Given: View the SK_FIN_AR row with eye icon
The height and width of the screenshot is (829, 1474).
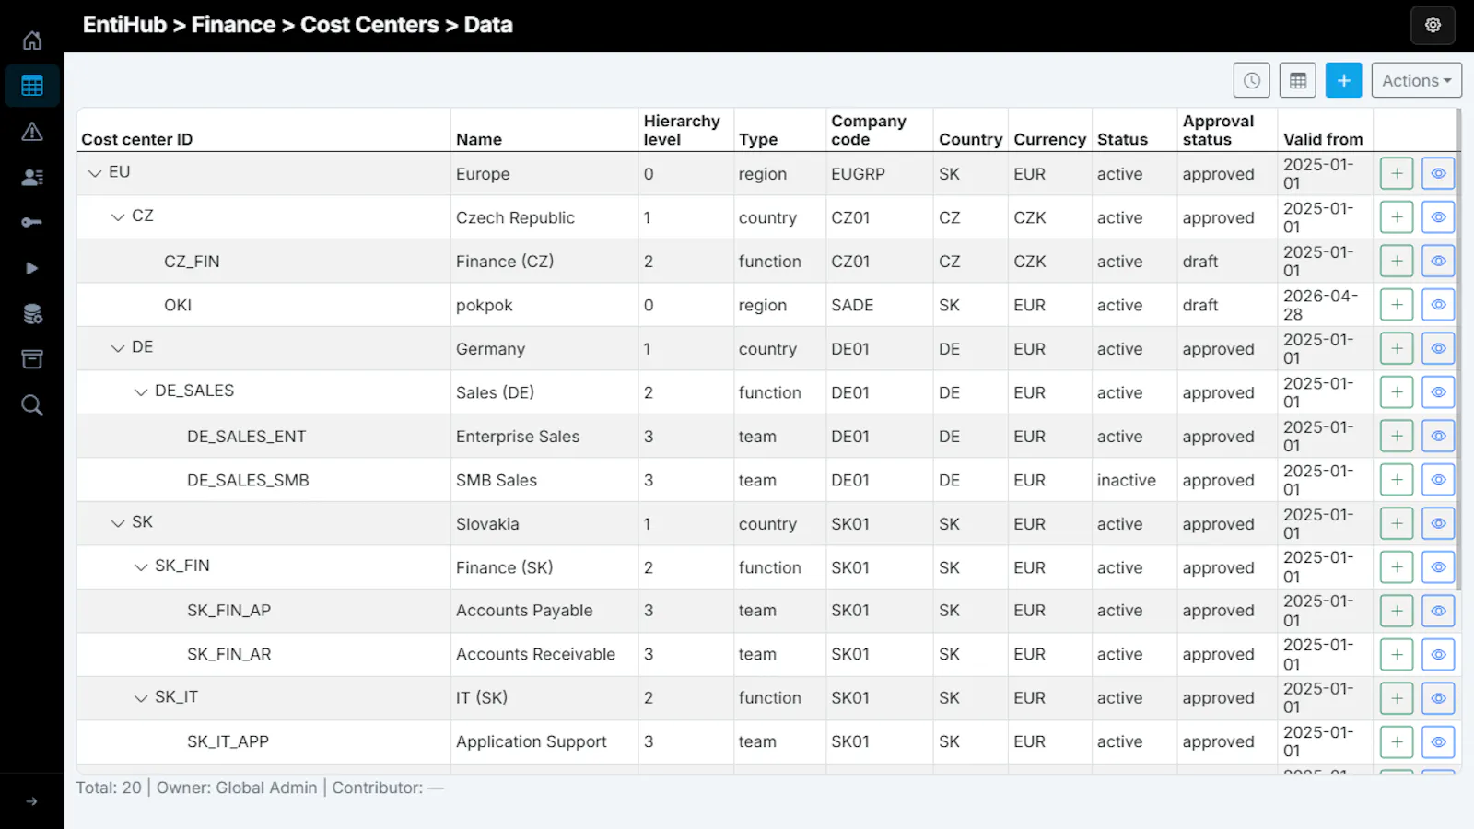Looking at the screenshot, I should pyautogui.click(x=1438, y=654).
